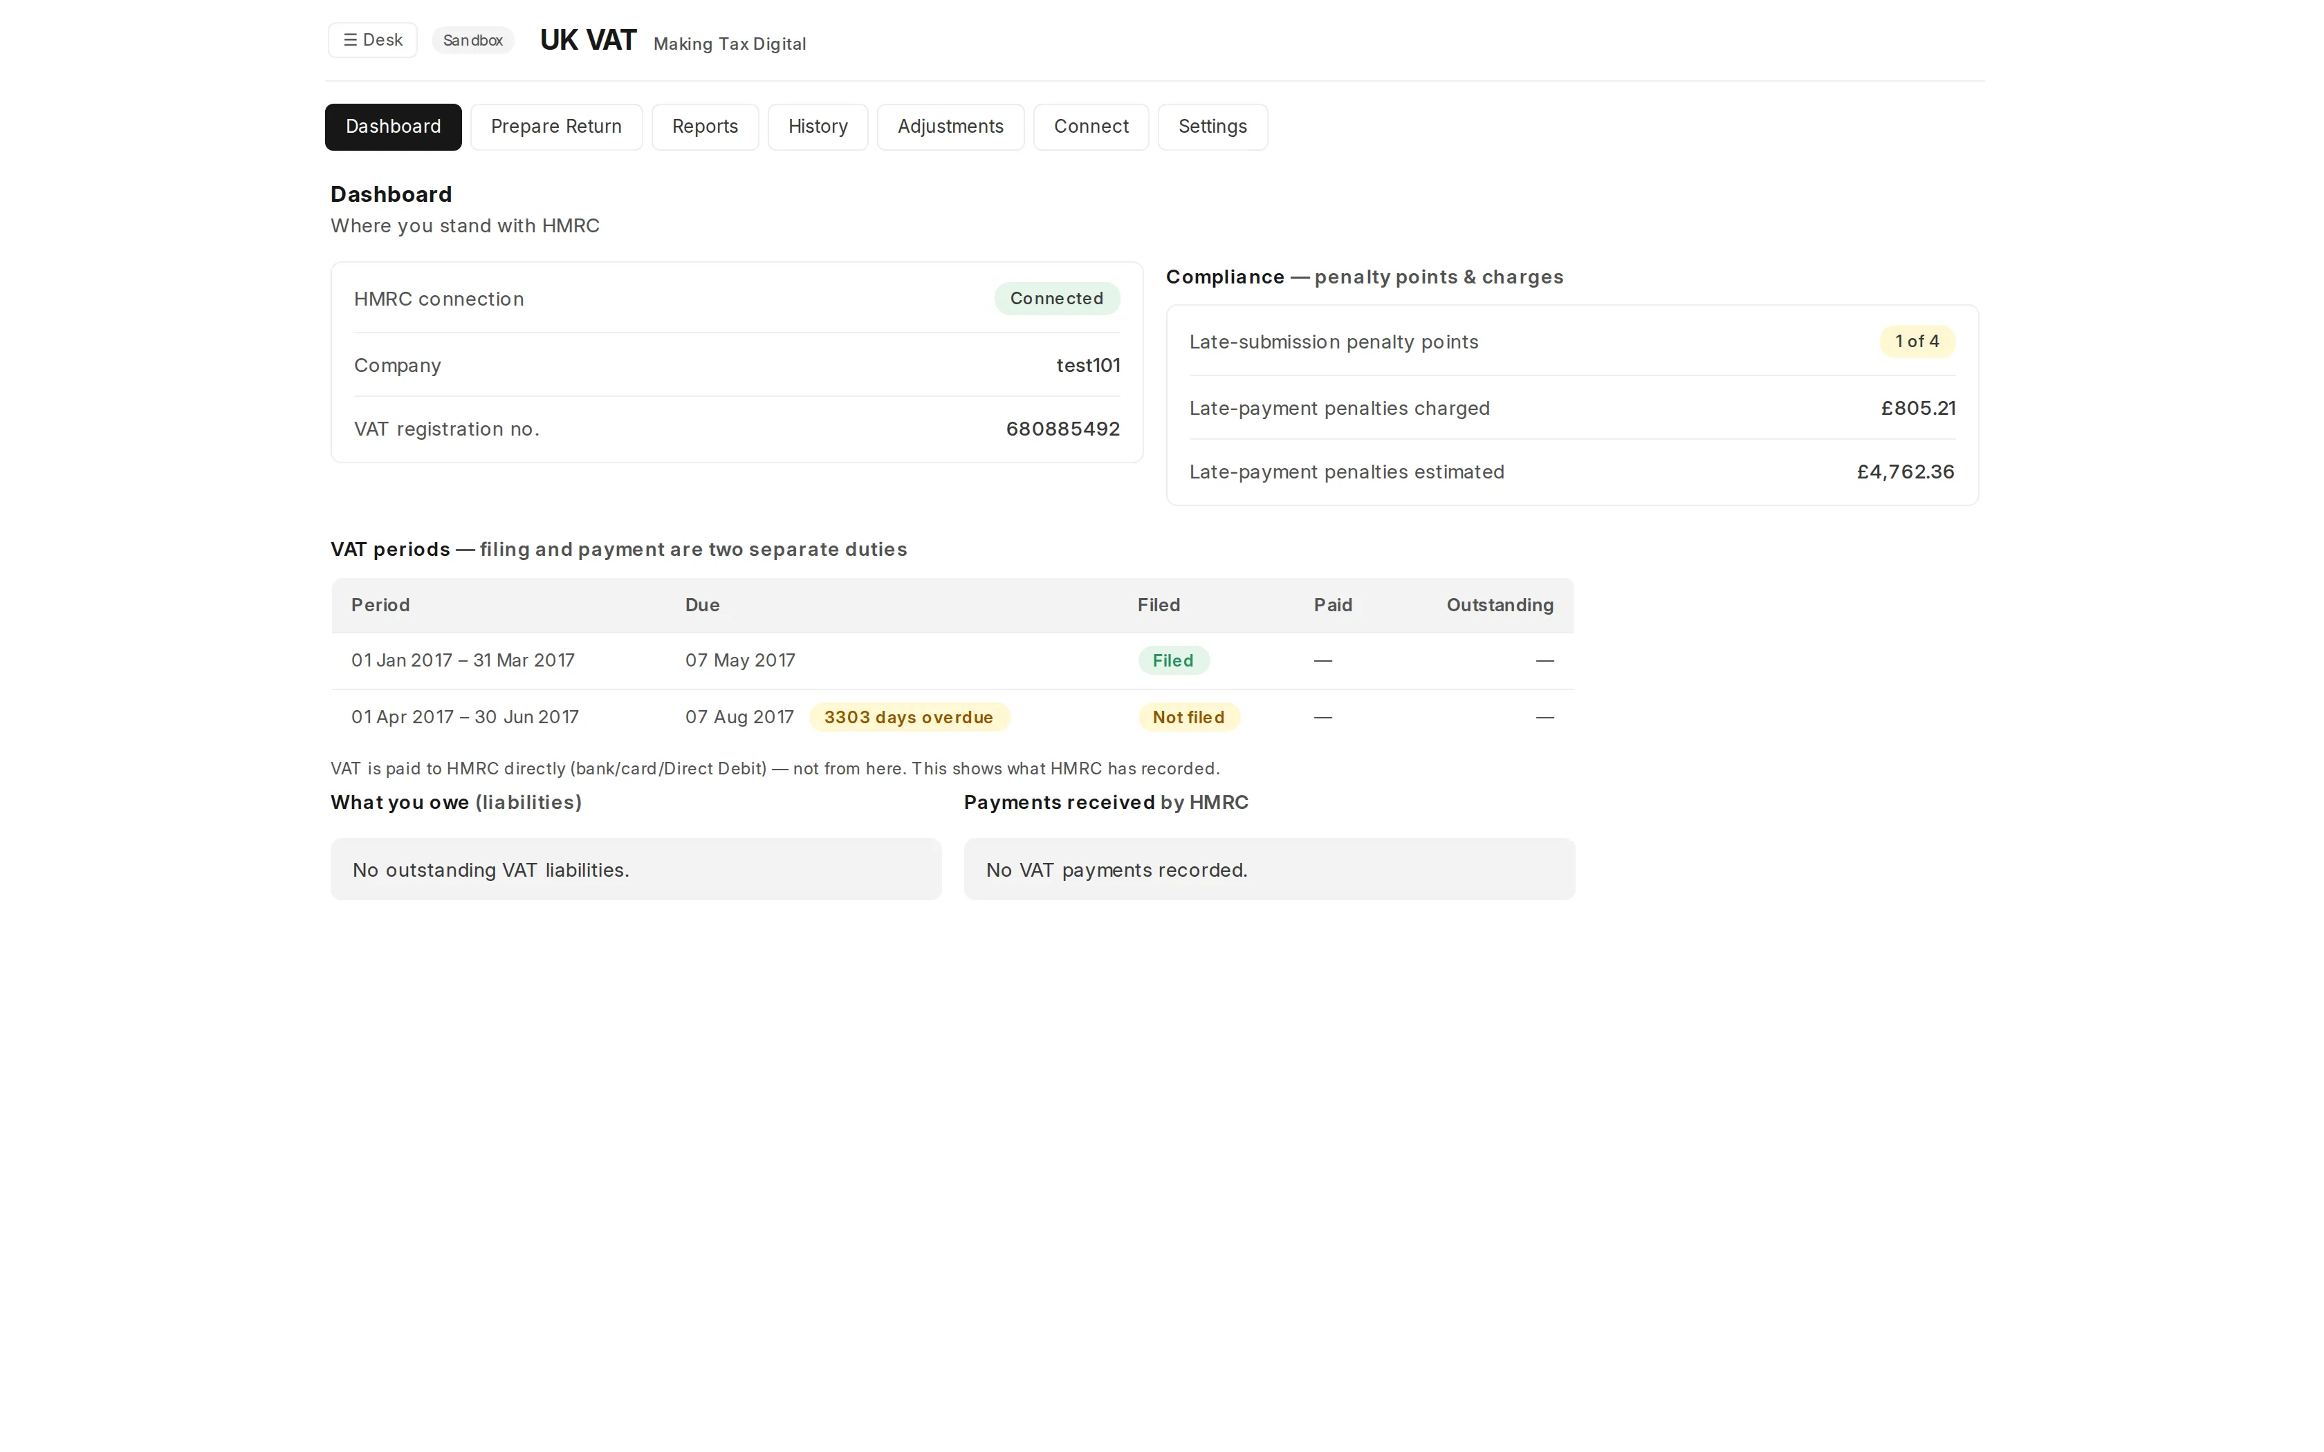2324x1452 pixels.
Task: Click the Sandbox environment badge
Action: [x=472, y=40]
